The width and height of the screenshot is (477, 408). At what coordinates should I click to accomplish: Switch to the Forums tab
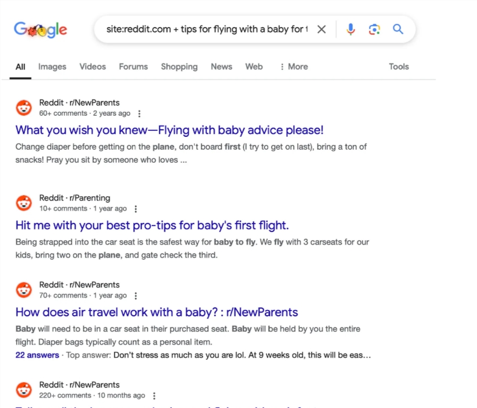point(133,67)
